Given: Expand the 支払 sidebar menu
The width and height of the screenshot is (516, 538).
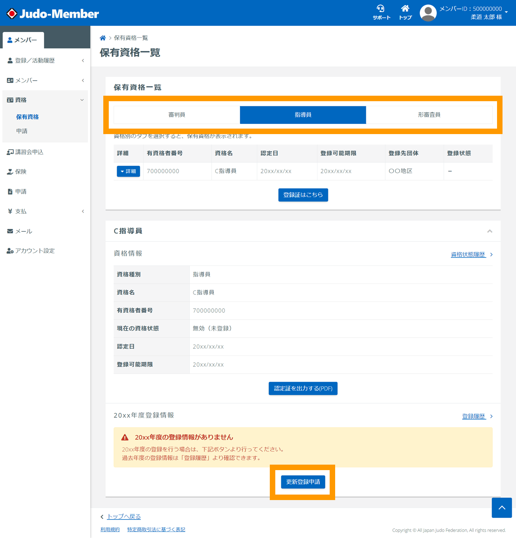Looking at the screenshot, I should pyautogui.click(x=45, y=211).
